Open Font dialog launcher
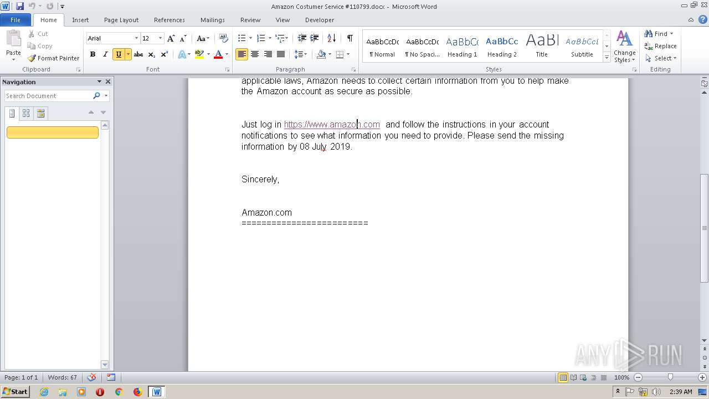Screen dimensions: 709x399 pos(227,70)
